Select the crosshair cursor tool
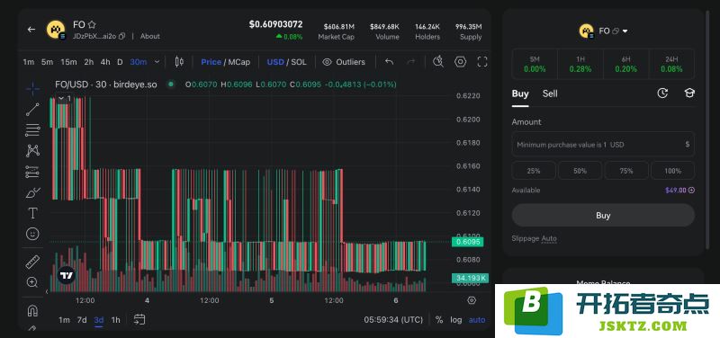720x338 pixels. pos(32,88)
